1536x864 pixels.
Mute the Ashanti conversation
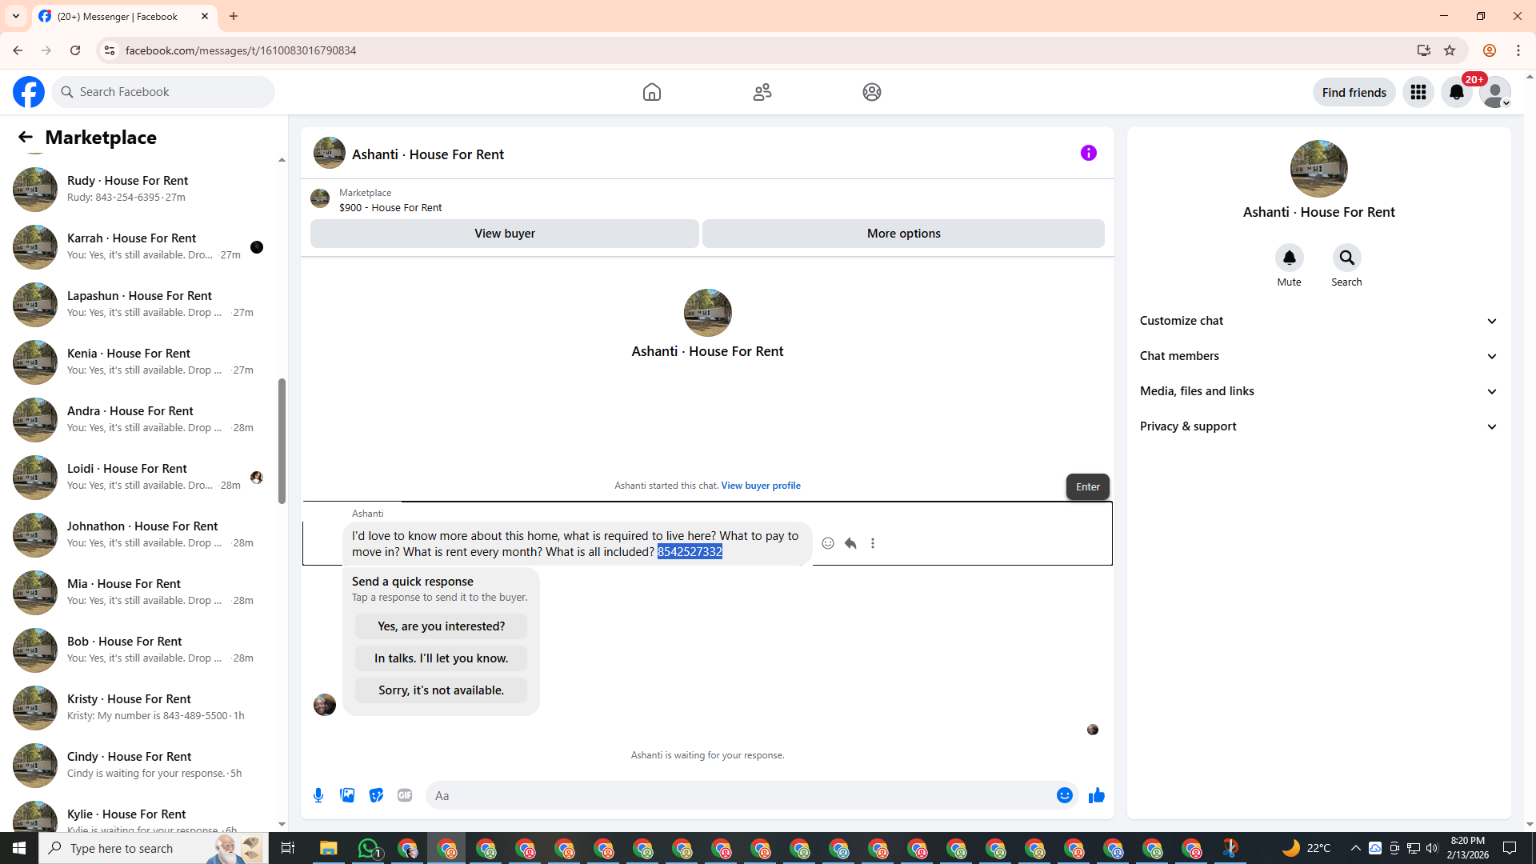(1289, 258)
